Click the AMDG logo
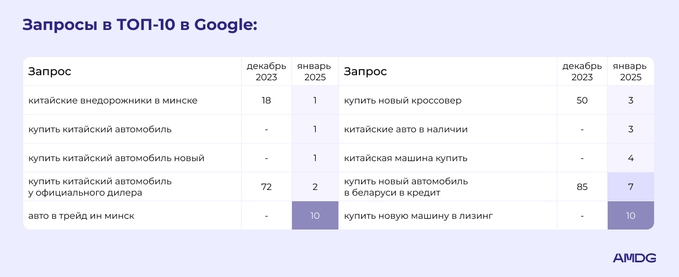 634,258
